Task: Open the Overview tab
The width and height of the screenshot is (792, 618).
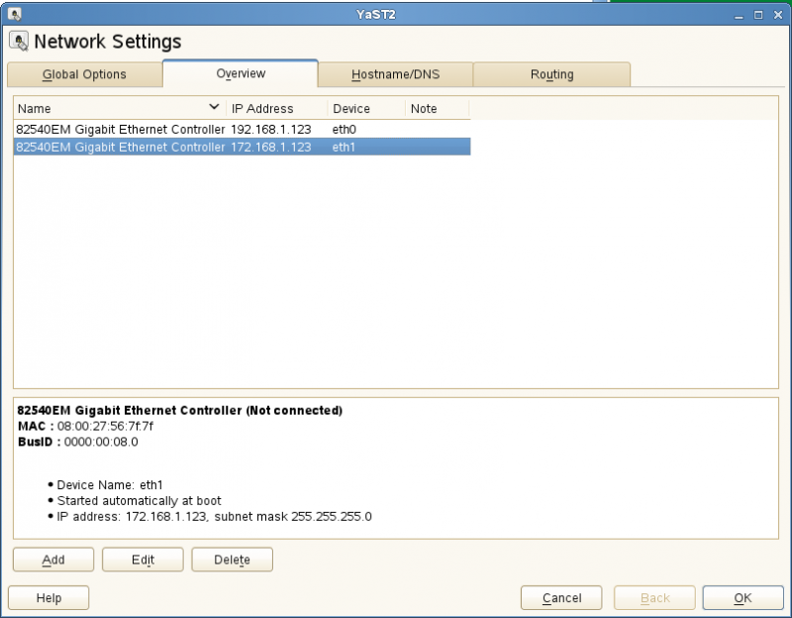Action: (241, 72)
